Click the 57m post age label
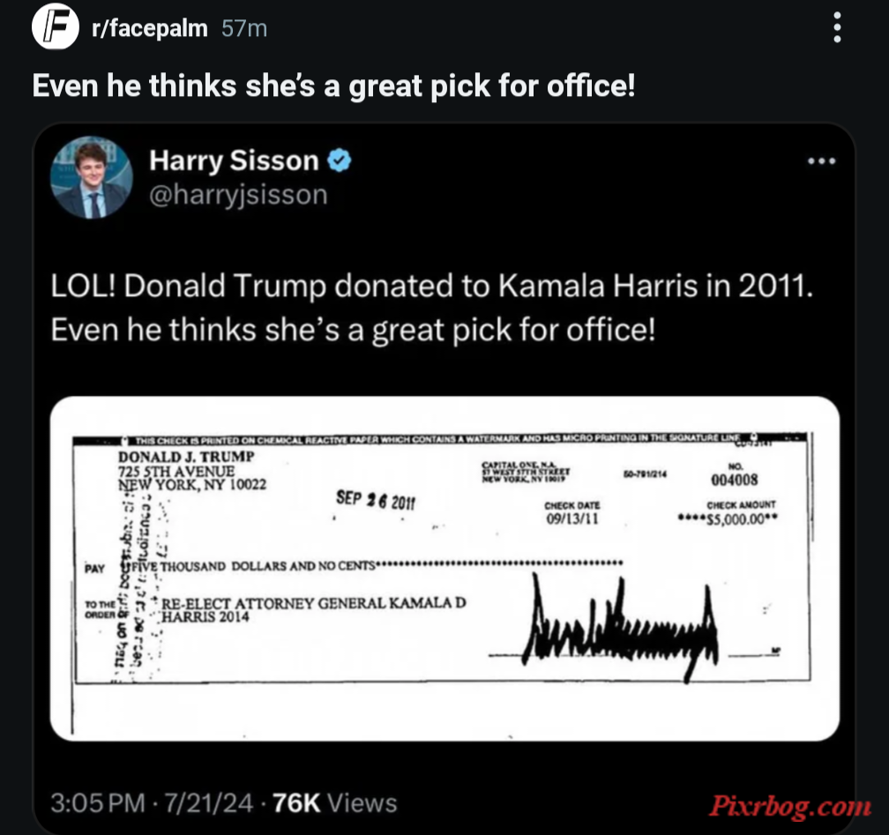This screenshot has height=835, width=889. (x=243, y=28)
